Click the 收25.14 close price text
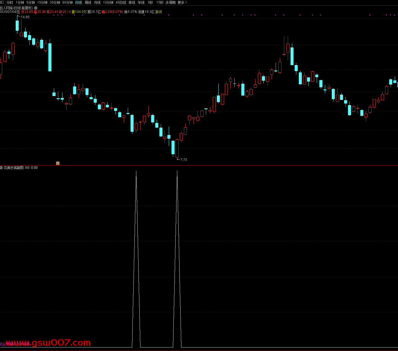Image resolution: width=398 pixels, height=351 pixels. click(x=65, y=12)
